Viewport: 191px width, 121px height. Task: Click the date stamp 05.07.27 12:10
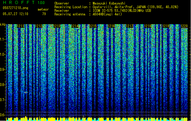[x=15, y=14]
